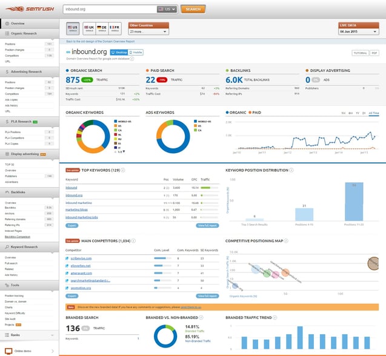386x356 pixels.
Task: Click the Keyword Research magnifier icon
Action: (7, 247)
